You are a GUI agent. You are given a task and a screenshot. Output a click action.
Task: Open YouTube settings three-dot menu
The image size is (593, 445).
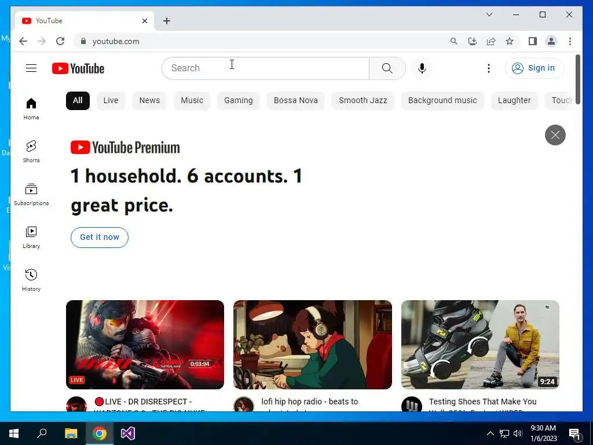click(x=489, y=68)
